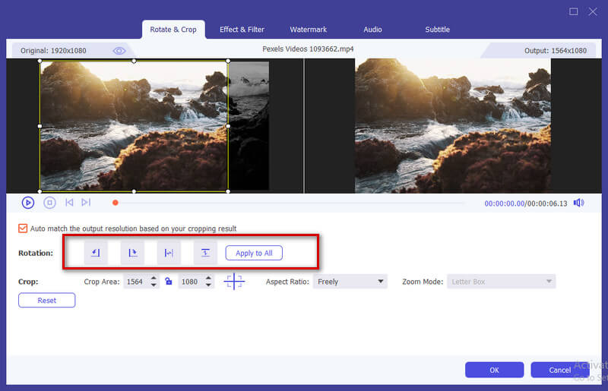Rotate video 90 degrees right

(x=132, y=253)
